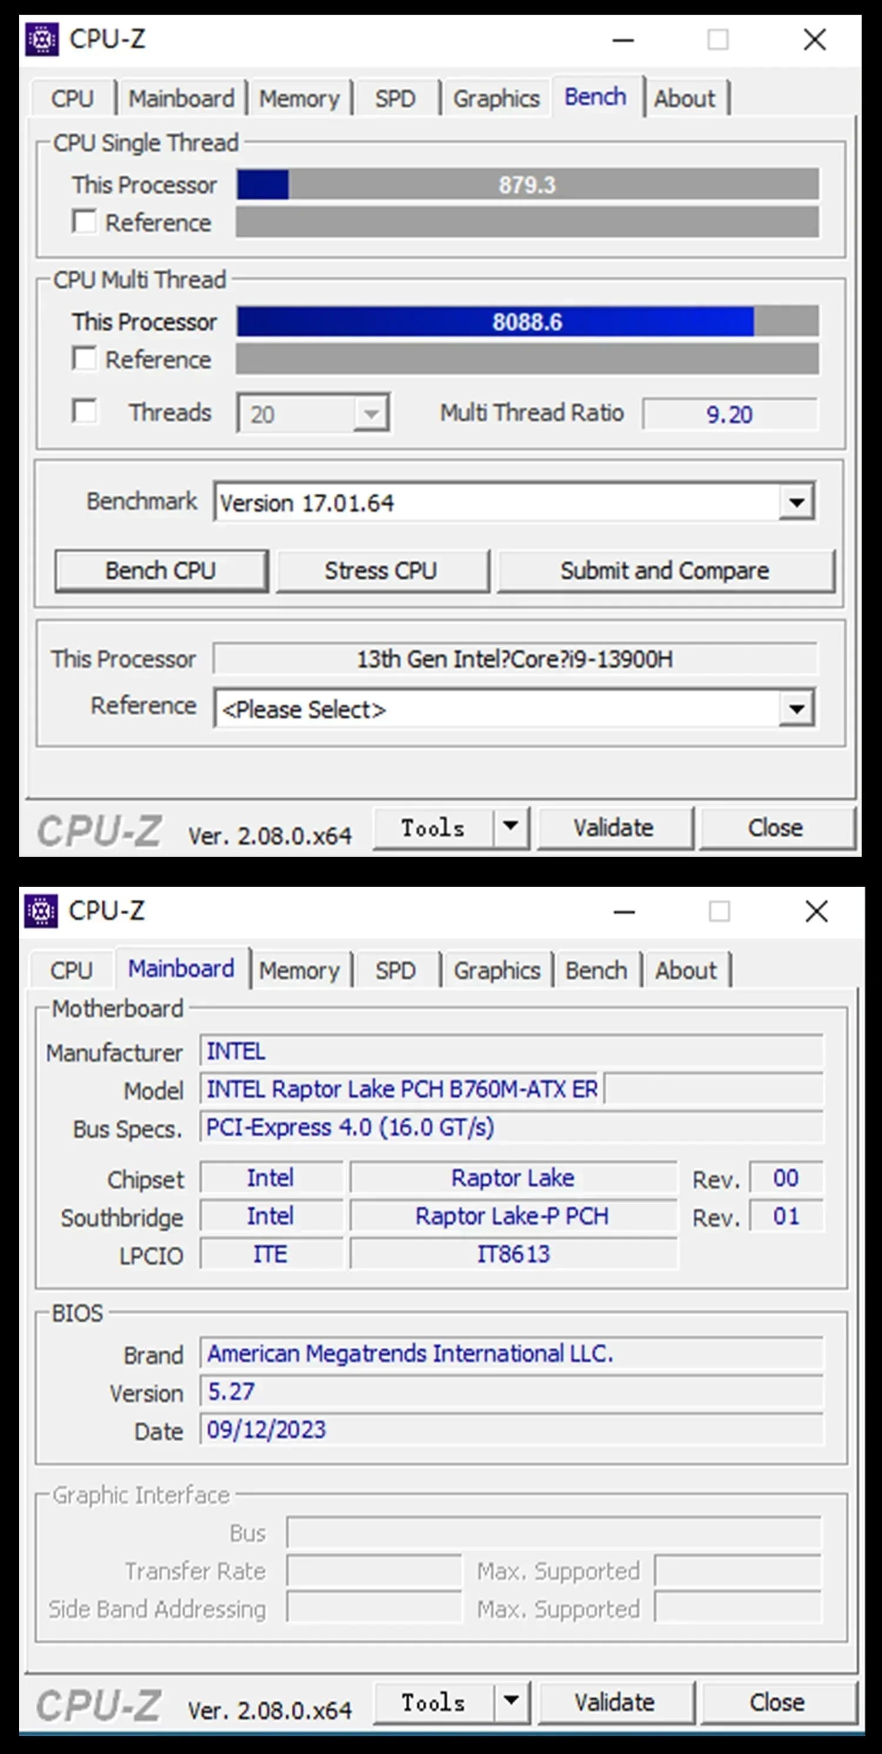Toggle the Threads checkbox
Viewport: 882px width, 1754px height.
[83, 411]
